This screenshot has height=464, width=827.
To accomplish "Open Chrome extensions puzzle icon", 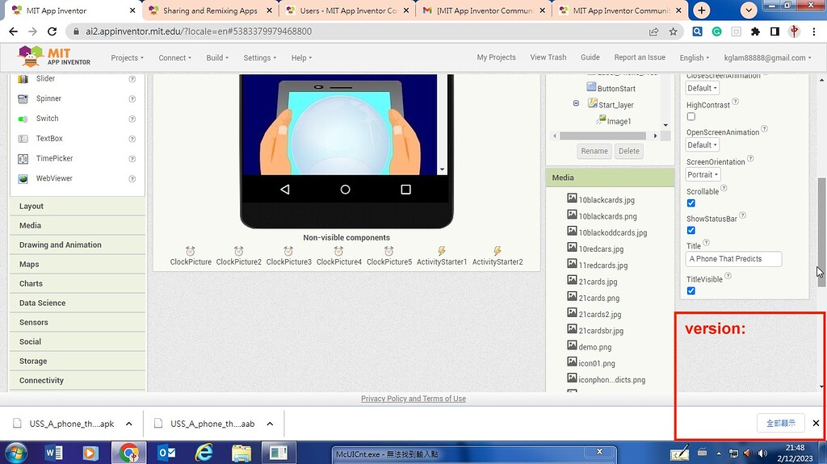I will coord(755,31).
